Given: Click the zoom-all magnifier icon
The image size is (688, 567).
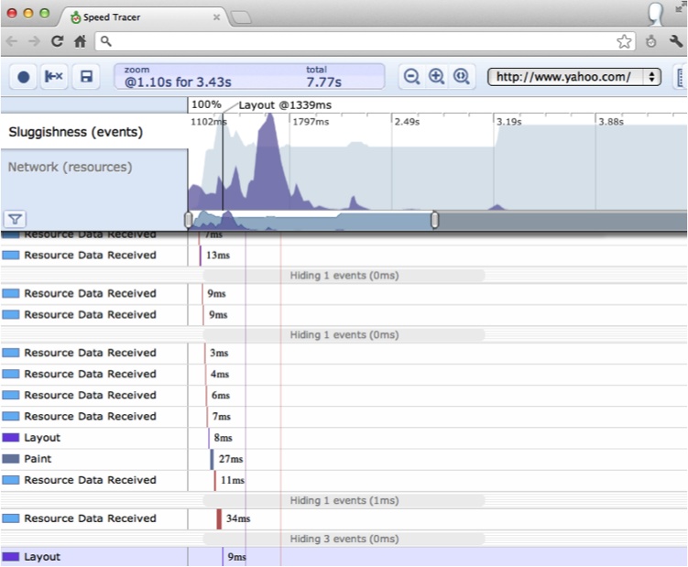Looking at the screenshot, I should [461, 77].
